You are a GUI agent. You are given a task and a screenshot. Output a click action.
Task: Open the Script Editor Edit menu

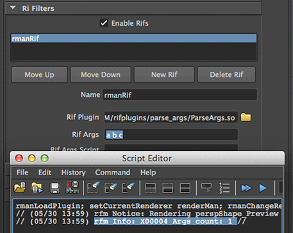pos(45,172)
